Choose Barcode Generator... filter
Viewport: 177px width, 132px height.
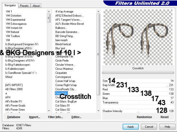pyautogui.click(x=67, y=32)
